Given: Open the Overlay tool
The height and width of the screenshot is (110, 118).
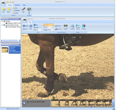Looking at the screenshot, I should coord(83,27).
